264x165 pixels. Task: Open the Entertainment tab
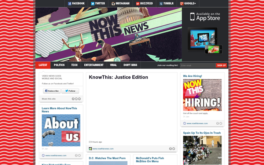(x=94, y=65)
